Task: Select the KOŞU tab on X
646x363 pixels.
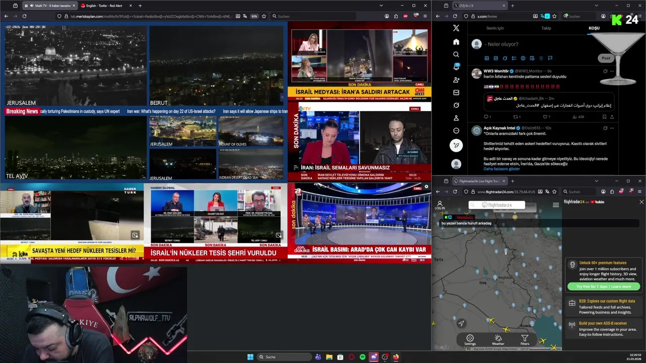Action: [594, 28]
